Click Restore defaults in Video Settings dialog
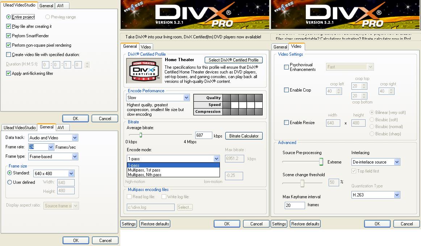The width and height of the screenshot is (421, 246). (305, 224)
